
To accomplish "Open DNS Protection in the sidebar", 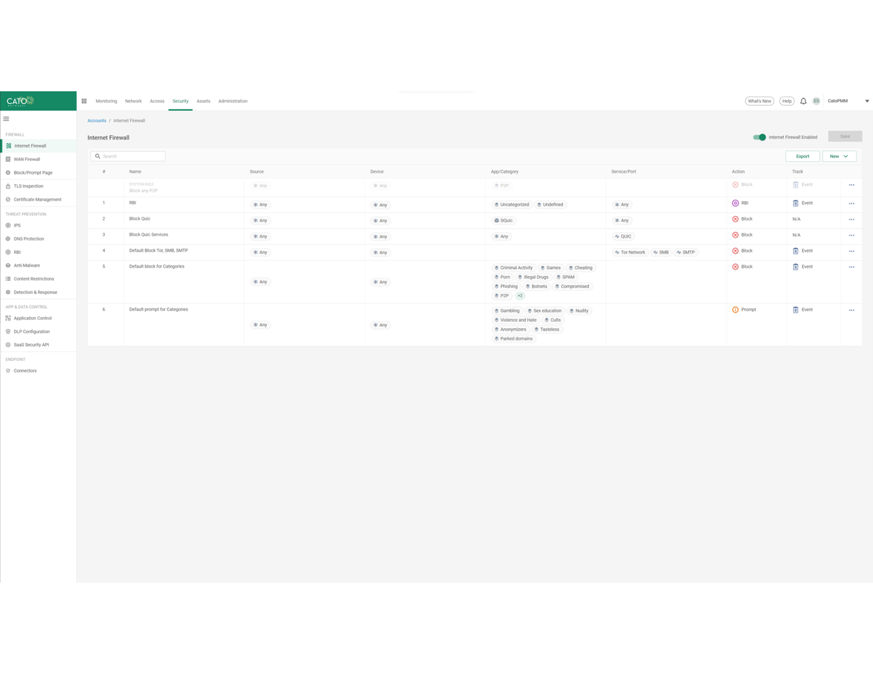I will click(x=29, y=239).
